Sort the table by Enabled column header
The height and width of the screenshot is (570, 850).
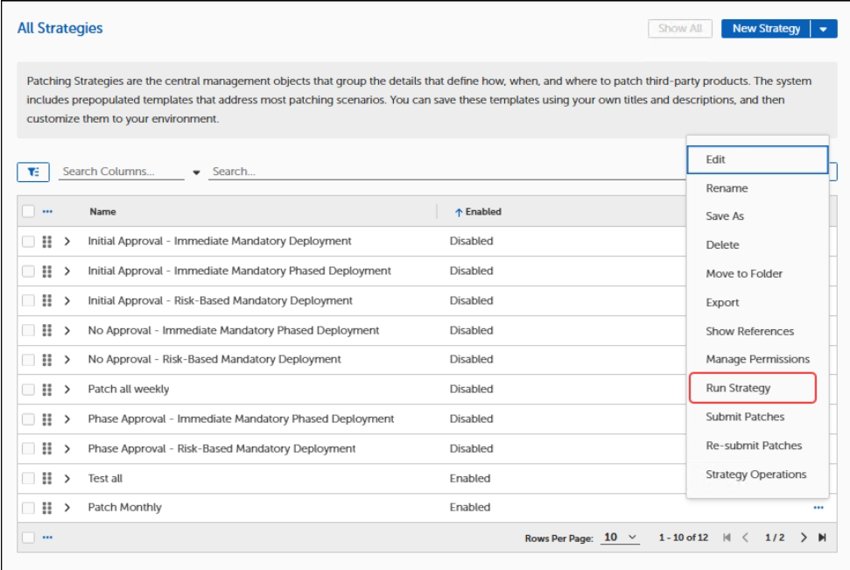coord(482,211)
